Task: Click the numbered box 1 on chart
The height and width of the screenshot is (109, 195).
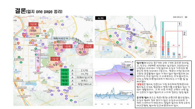Action: point(179,24)
